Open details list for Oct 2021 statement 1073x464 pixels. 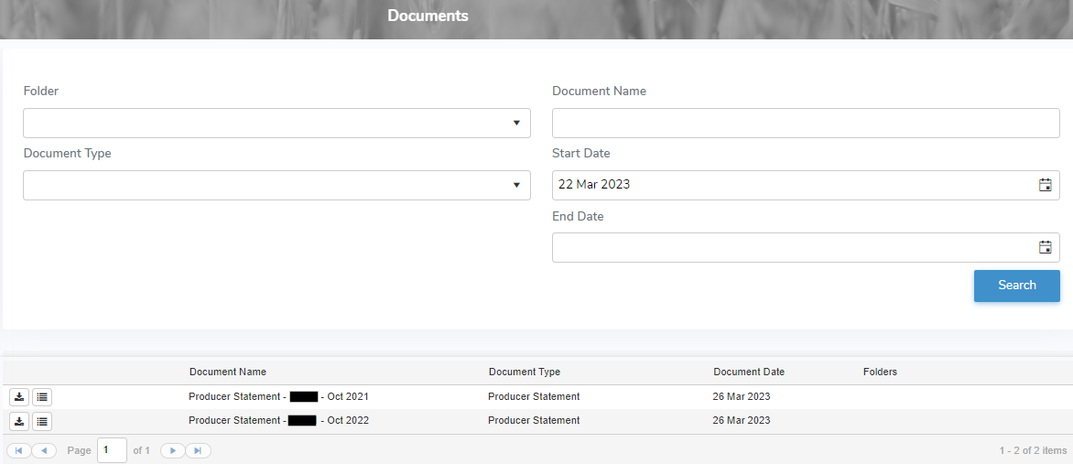pos(43,397)
